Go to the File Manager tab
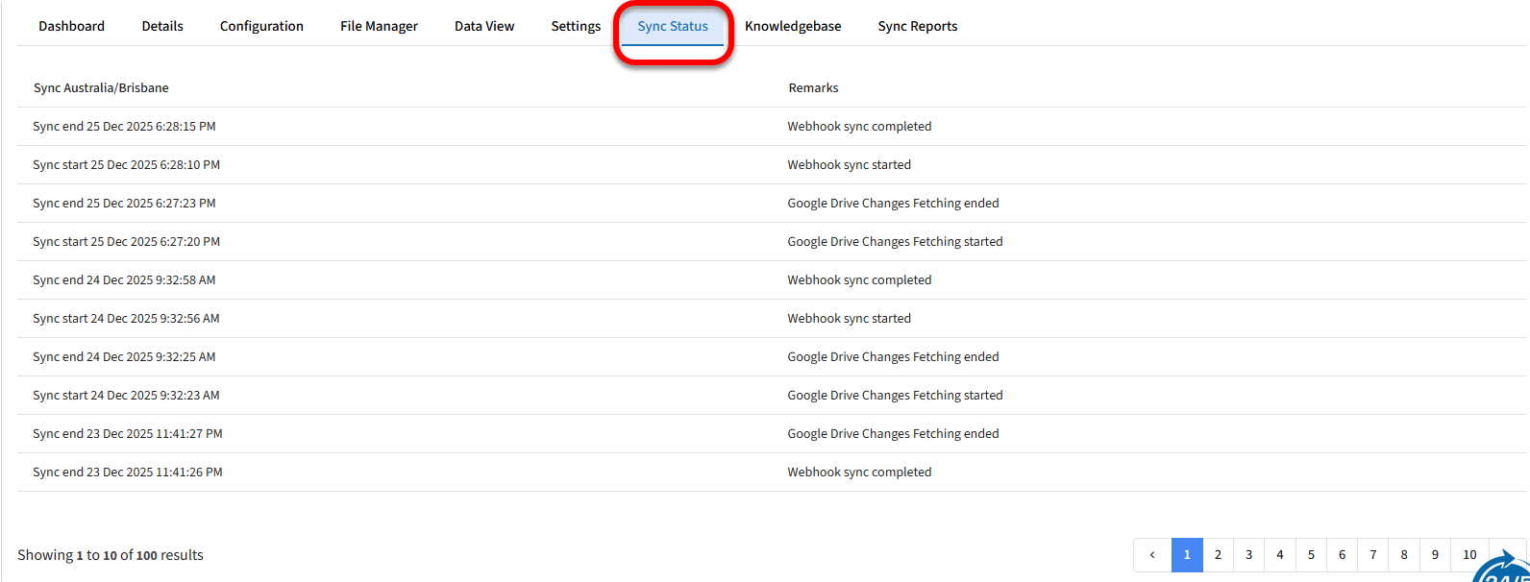 point(379,26)
